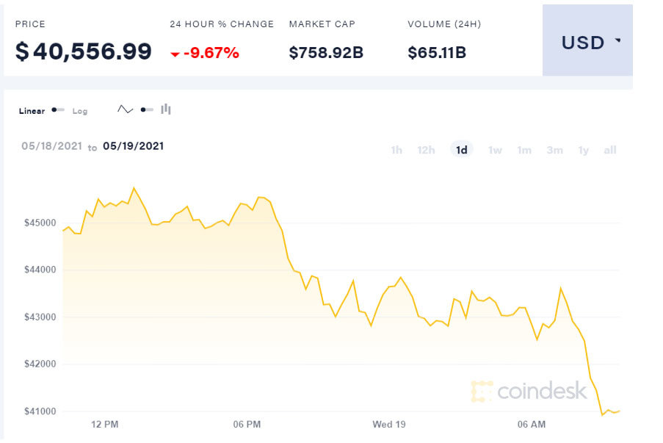
Task: Switch to the 1y time range
Action: [583, 151]
